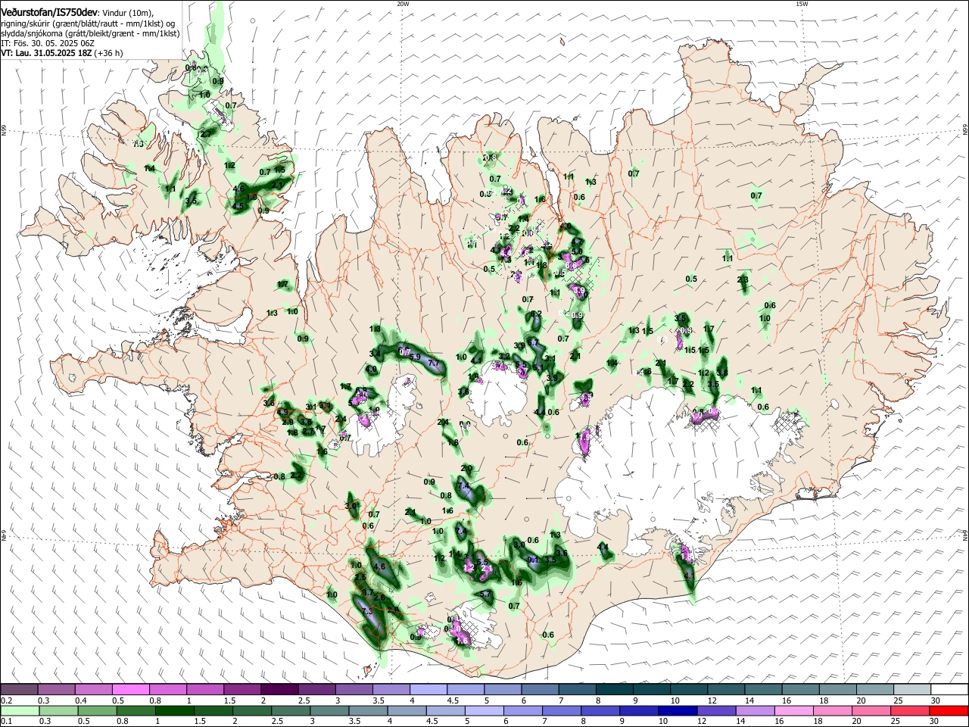Pick the darkest purple 2–2.5 snow legend swatch
The height and width of the screenshot is (727, 969).
click(279, 689)
